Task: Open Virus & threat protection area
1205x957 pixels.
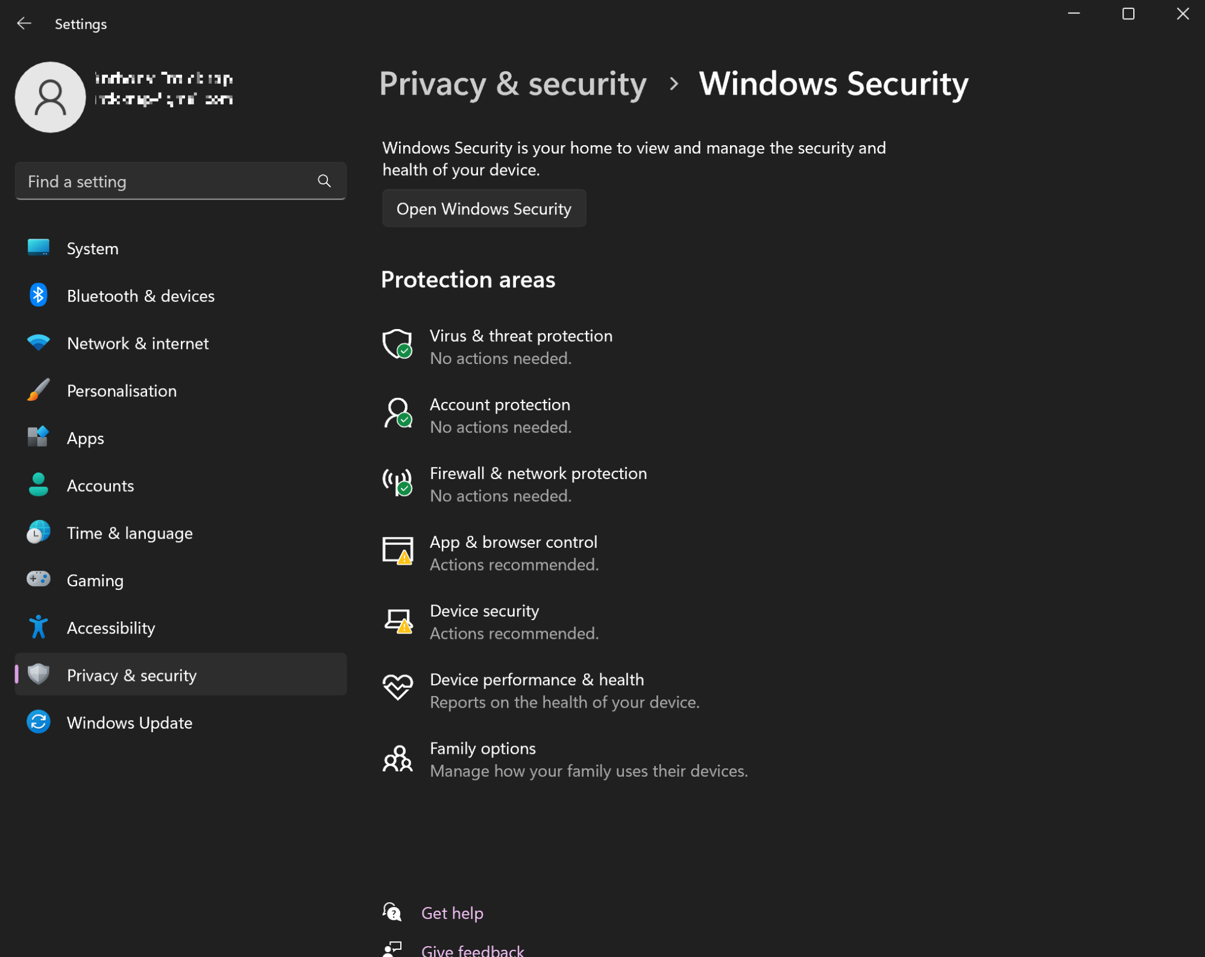Action: [497, 347]
